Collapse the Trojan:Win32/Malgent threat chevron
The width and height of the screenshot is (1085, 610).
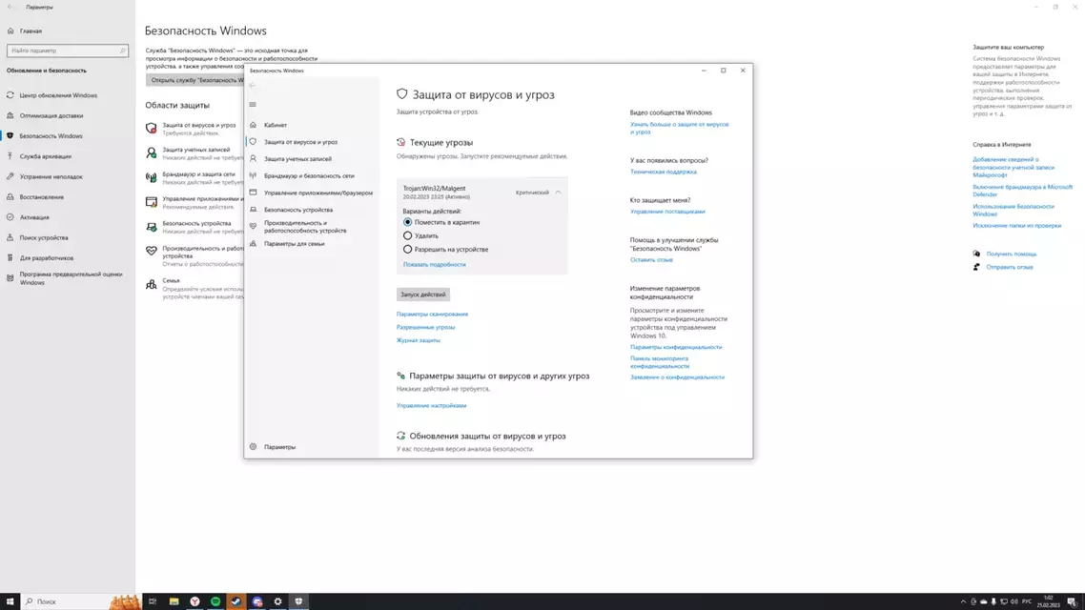coord(558,193)
